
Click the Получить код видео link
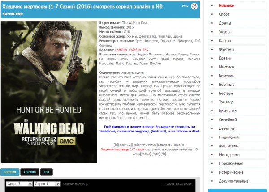click(178, 184)
